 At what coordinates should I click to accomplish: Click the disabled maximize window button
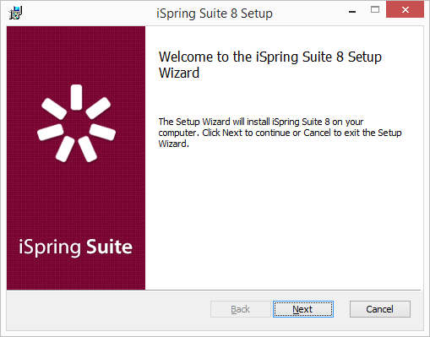(375, 10)
